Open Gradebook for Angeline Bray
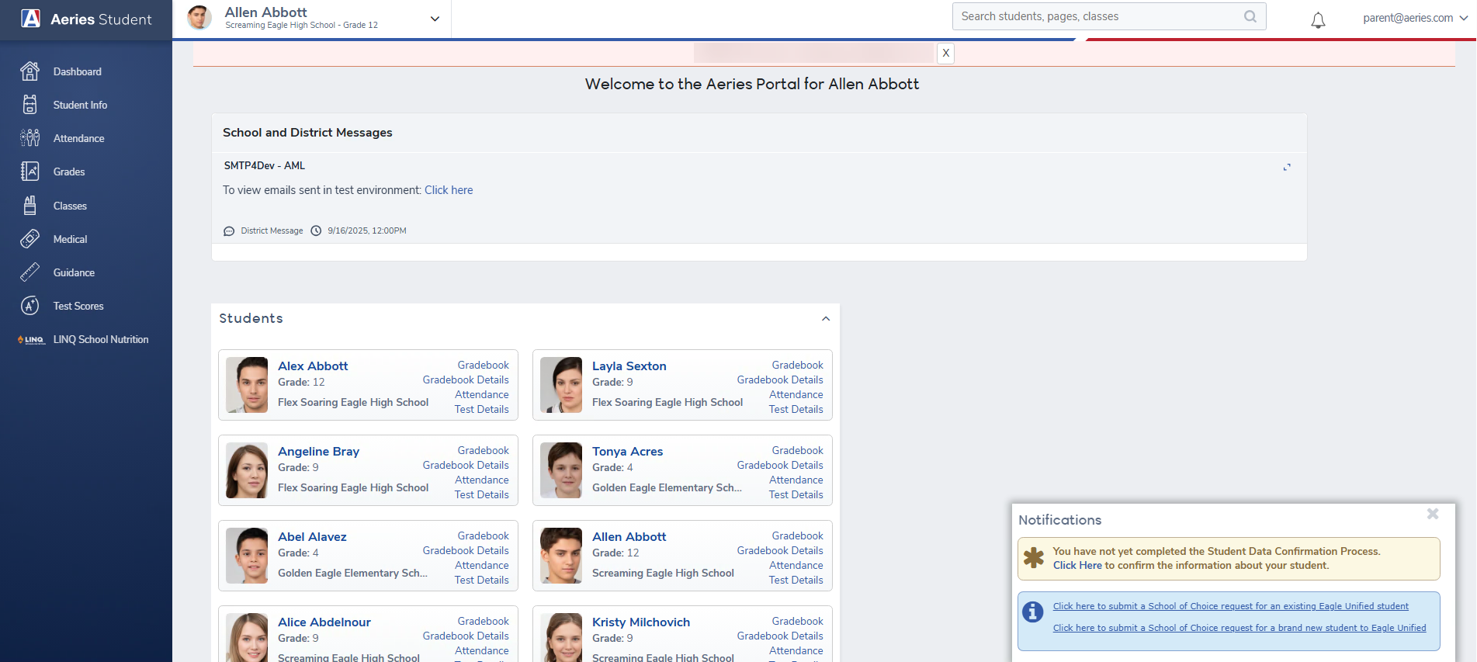1477x662 pixels. pos(483,450)
